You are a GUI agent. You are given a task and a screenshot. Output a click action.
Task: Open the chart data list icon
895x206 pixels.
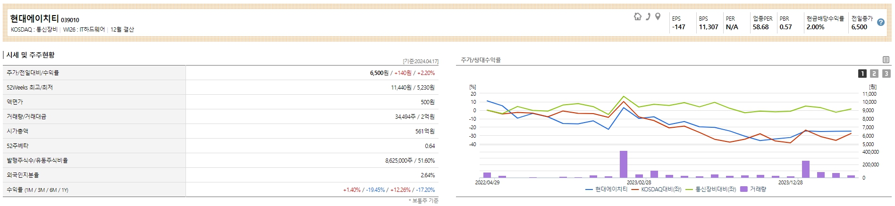[x=886, y=60]
